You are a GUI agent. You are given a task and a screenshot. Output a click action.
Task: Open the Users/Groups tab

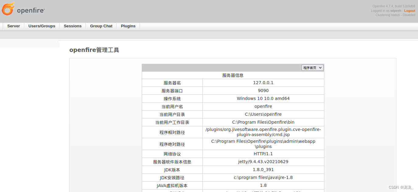click(x=42, y=26)
